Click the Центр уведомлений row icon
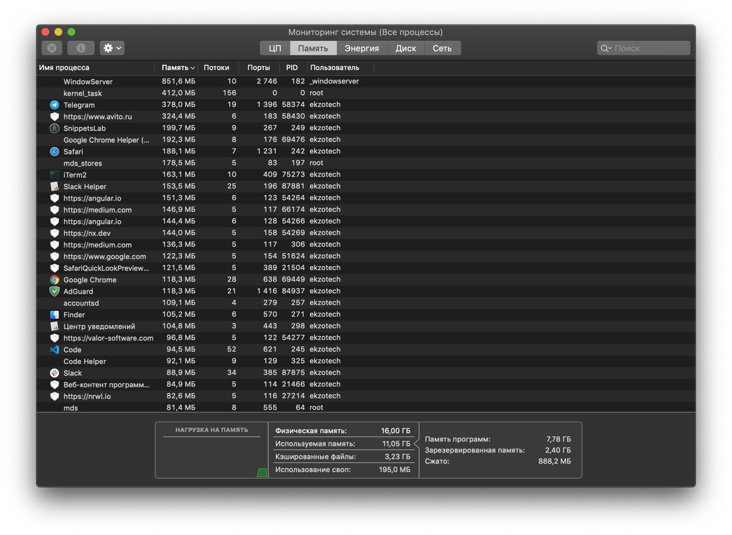The height and width of the screenshot is (535, 732). pyautogui.click(x=54, y=326)
